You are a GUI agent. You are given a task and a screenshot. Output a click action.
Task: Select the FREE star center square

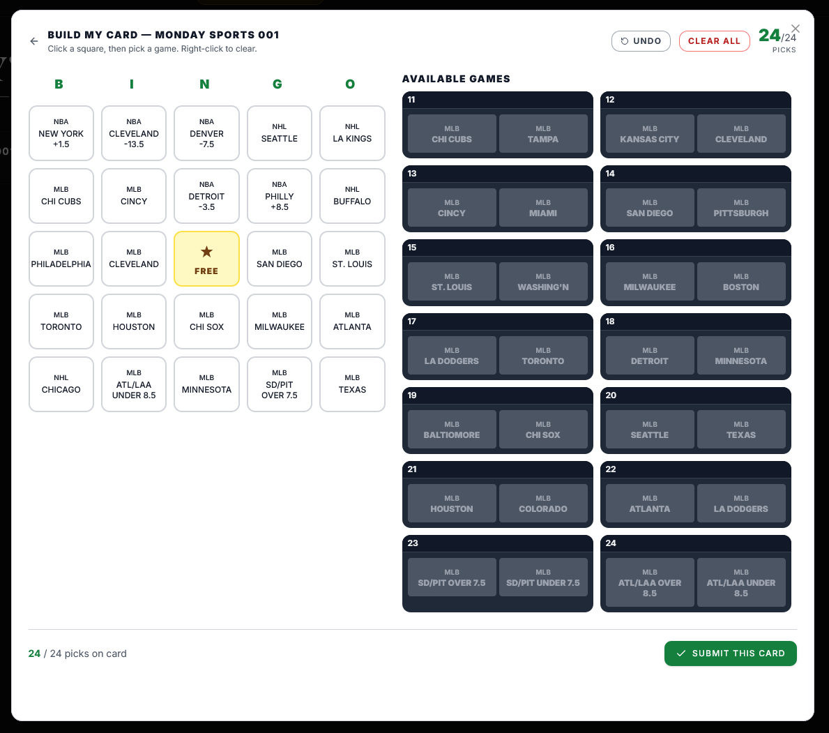point(206,259)
